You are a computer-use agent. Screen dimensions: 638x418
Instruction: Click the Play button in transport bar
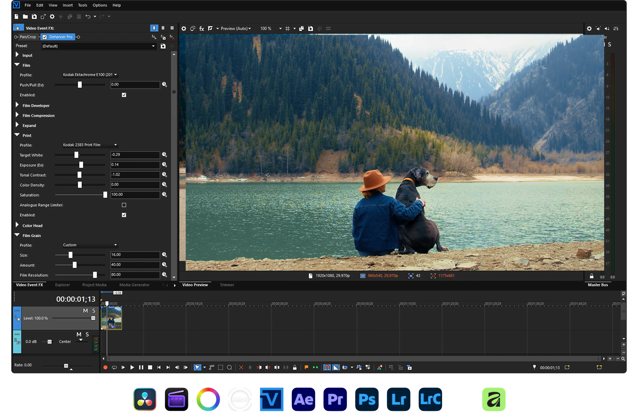(x=132, y=367)
